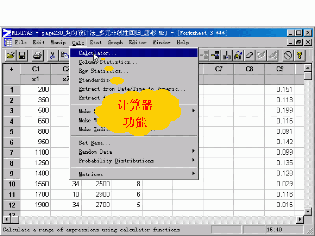This screenshot has width=315, height=236.
Task: Select the C9 column header
Action: click(279, 69)
